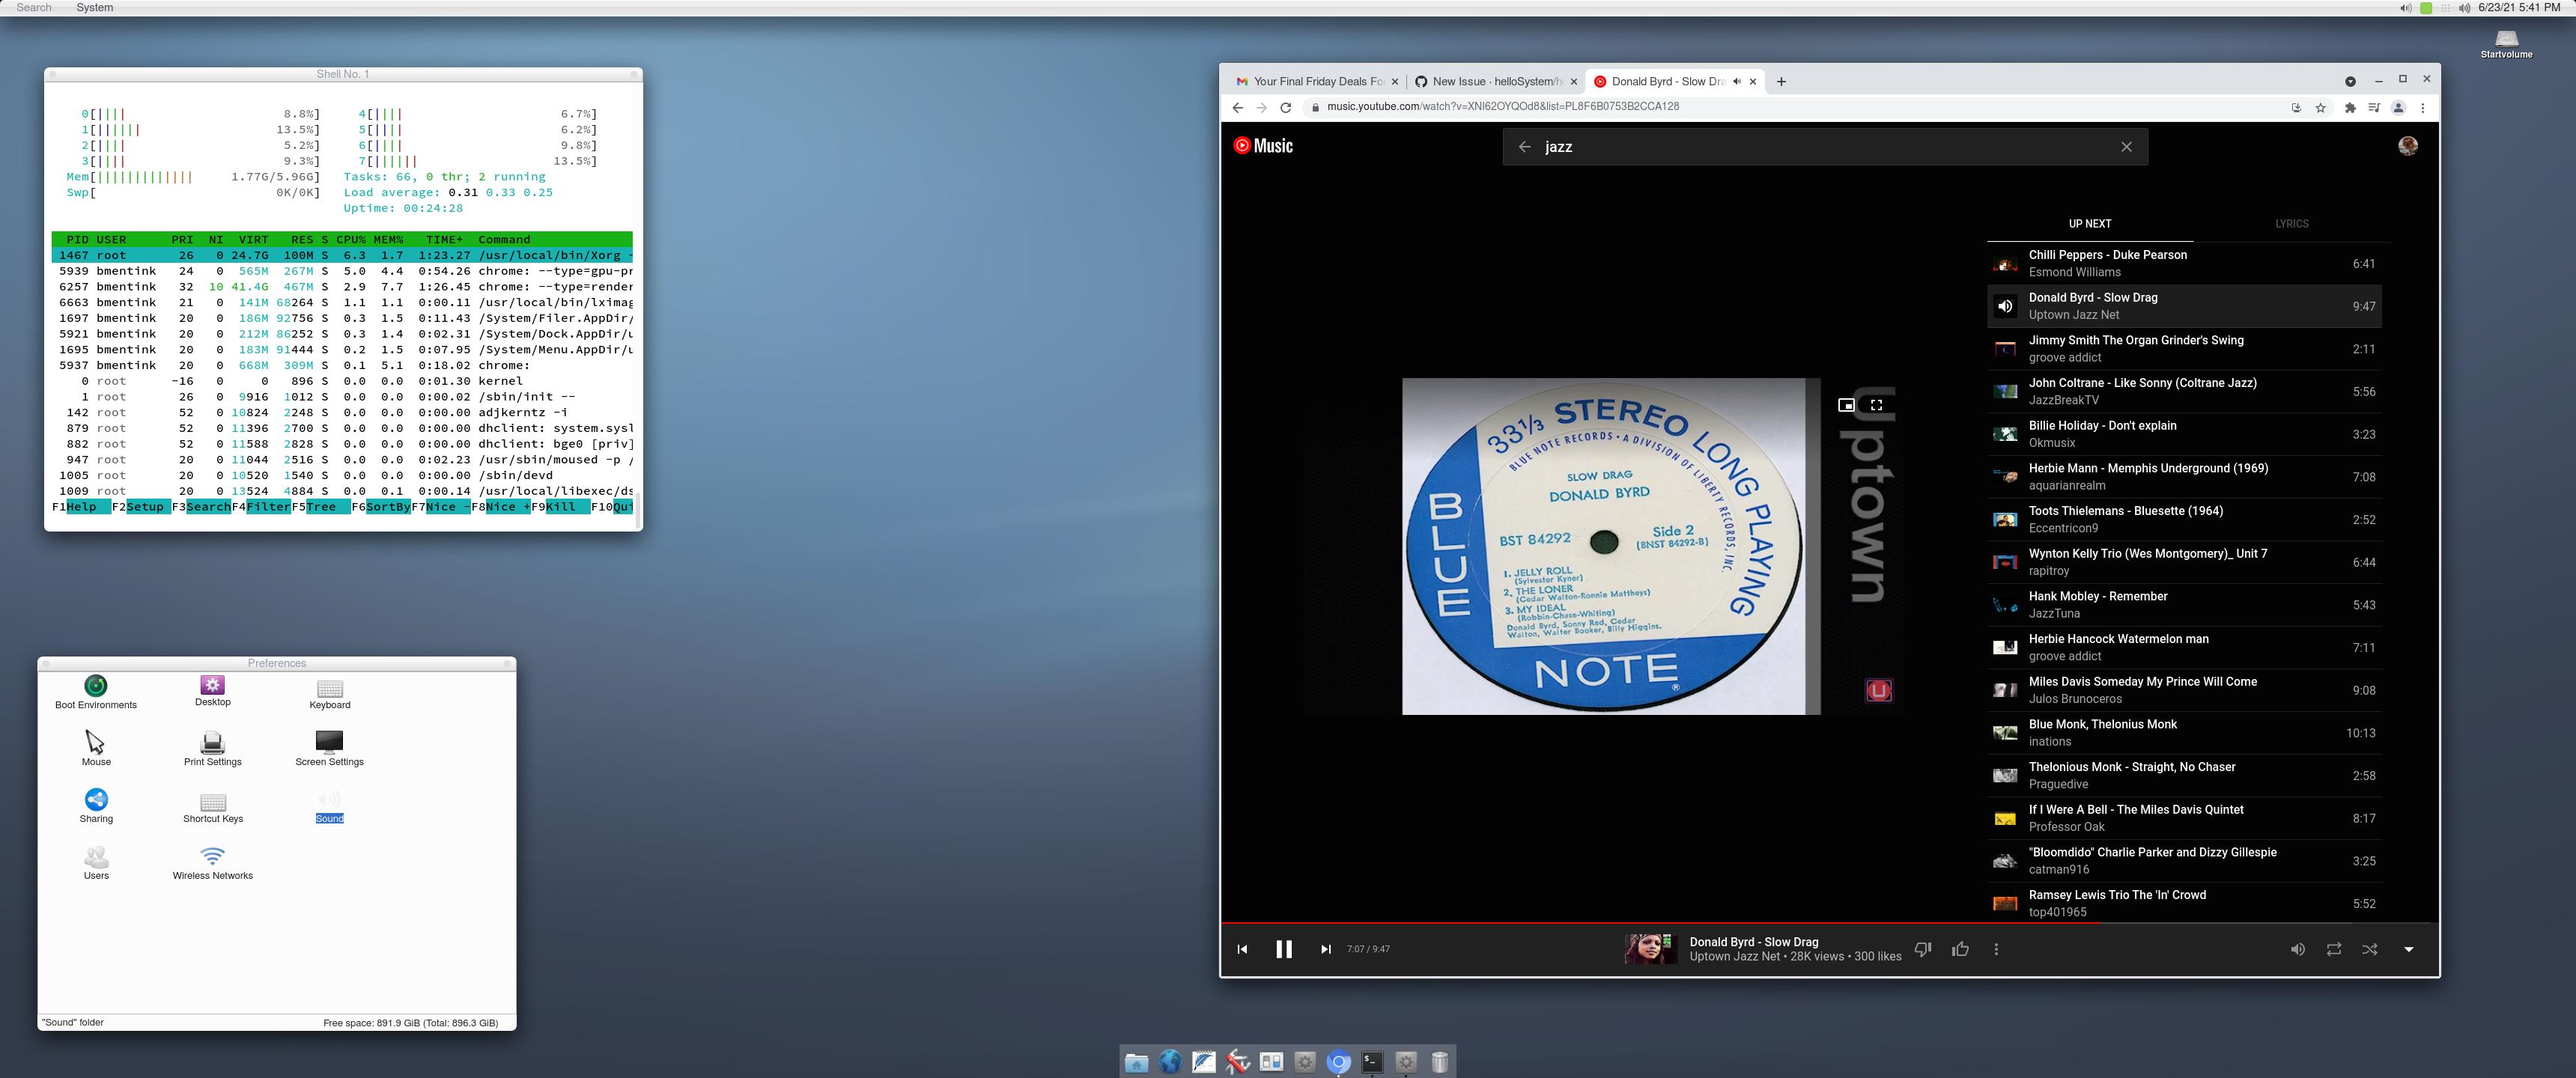Viewport: 2576px width, 1078px height.
Task: Like the Donald Byrd song
Action: (1960, 949)
